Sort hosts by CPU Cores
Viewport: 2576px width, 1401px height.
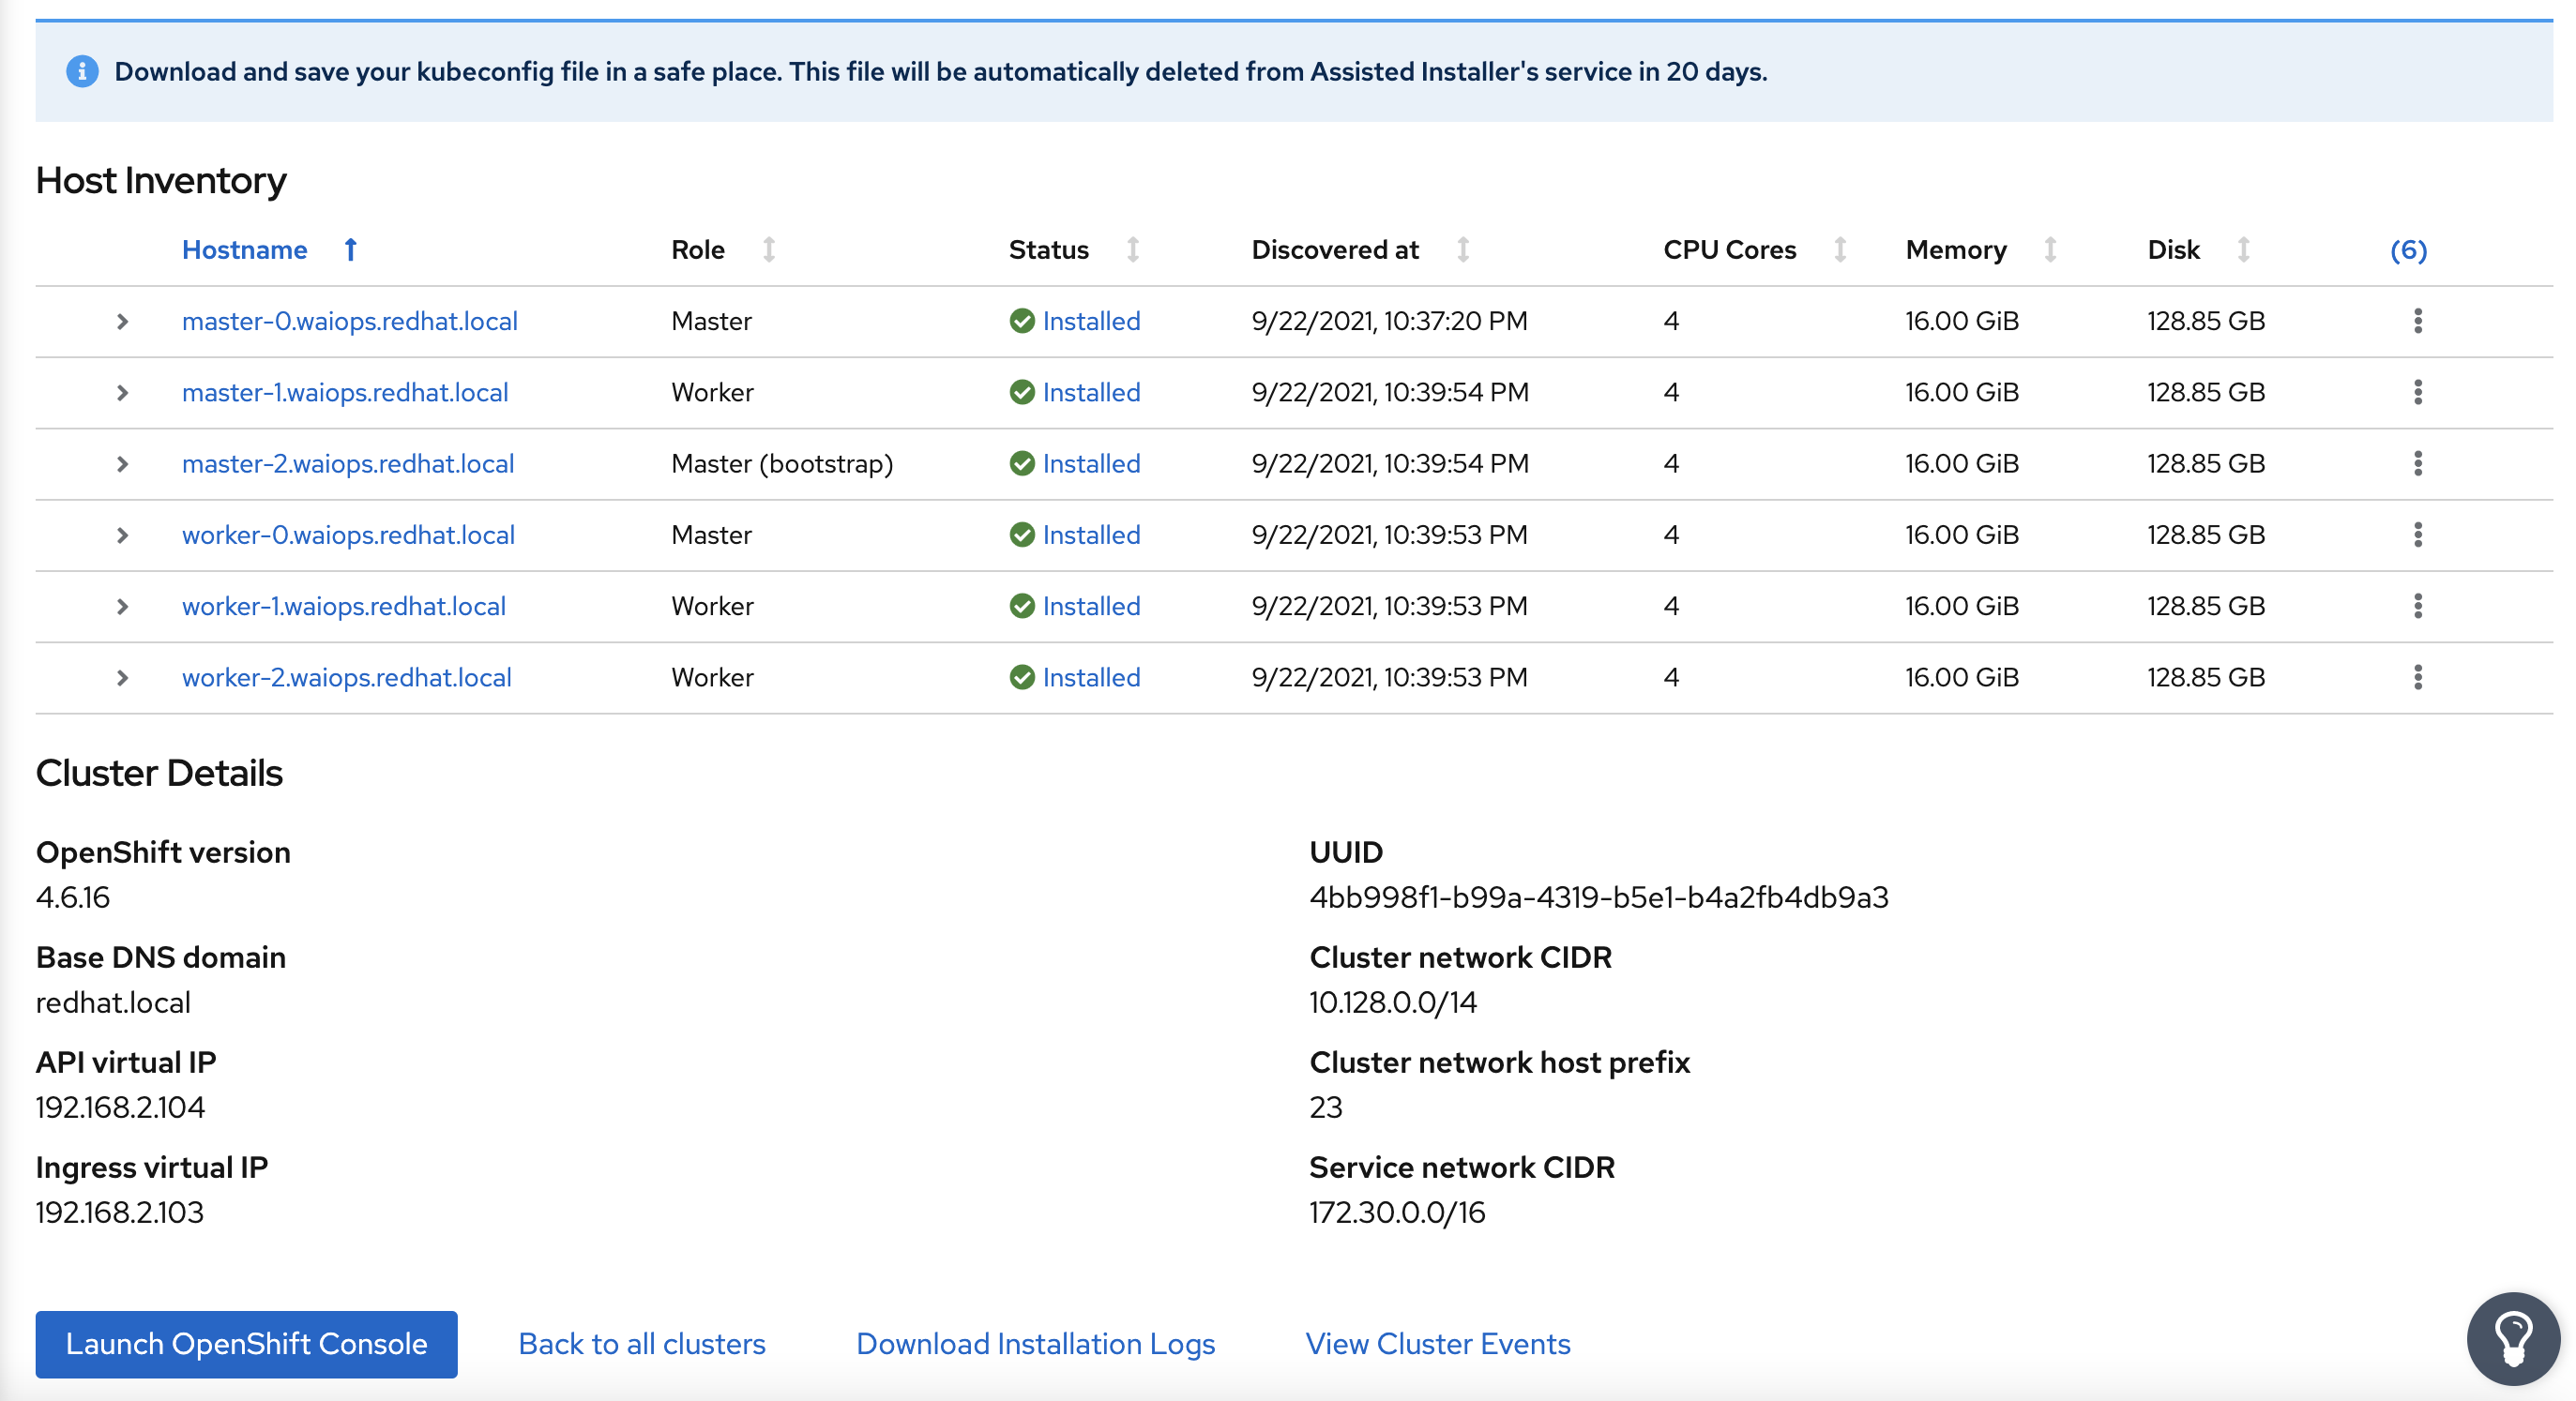tap(1840, 249)
